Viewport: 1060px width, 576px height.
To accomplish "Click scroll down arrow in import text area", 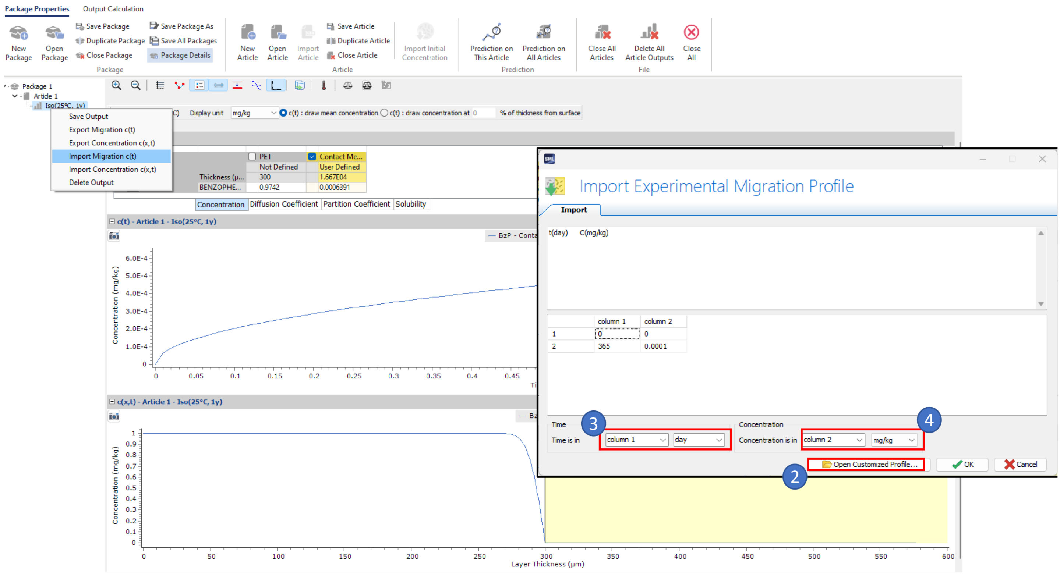I will (x=1040, y=304).
